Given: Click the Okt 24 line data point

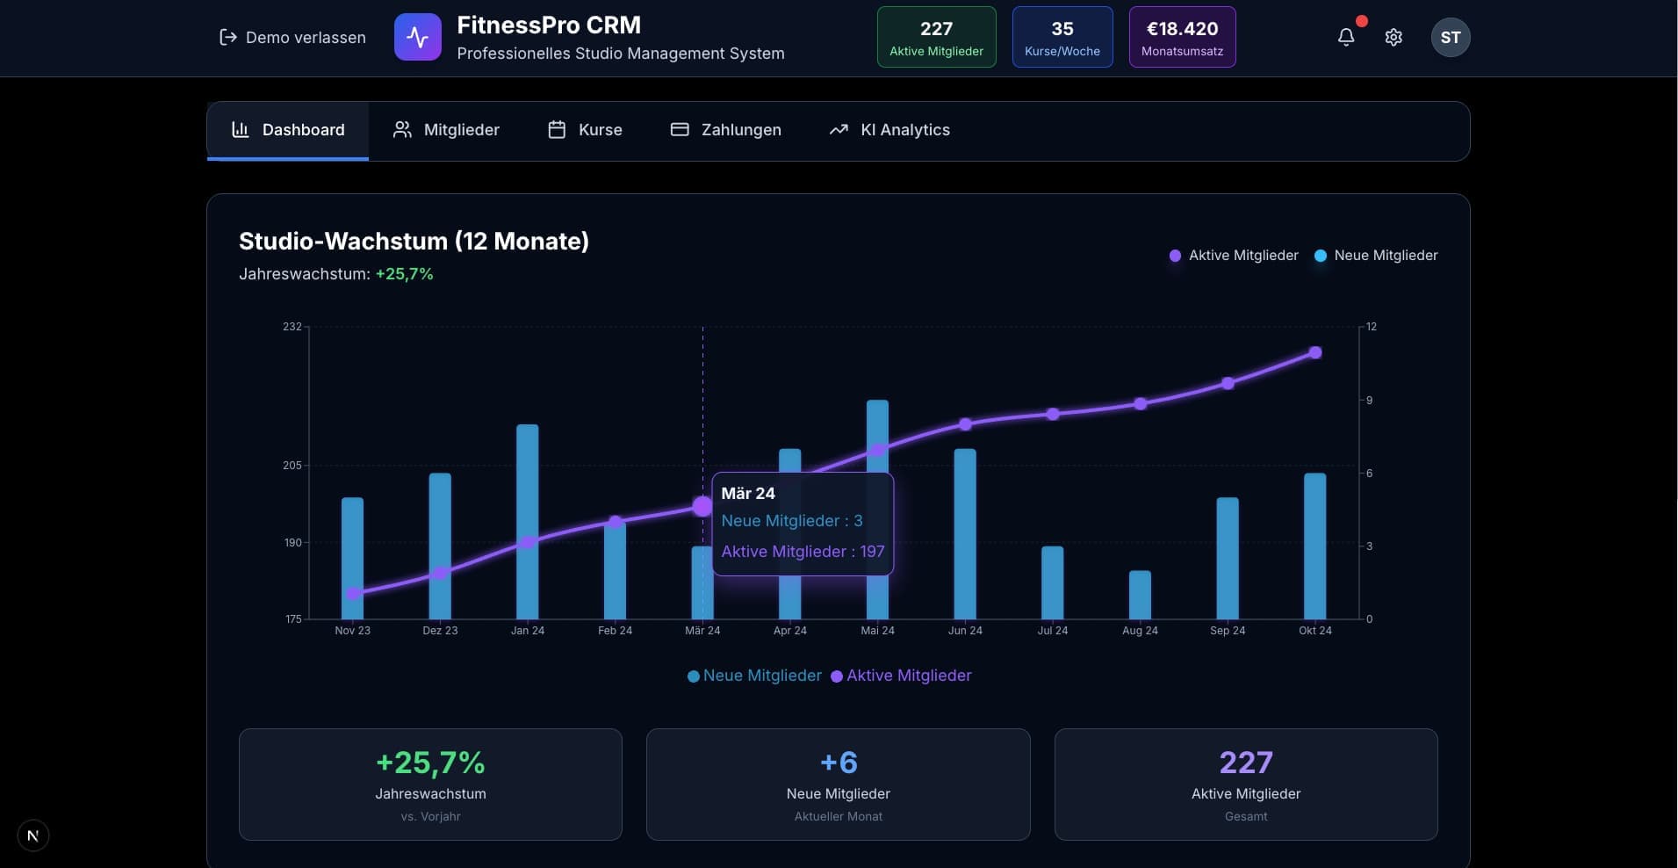Looking at the screenshot, I should tap(1314, 352).
